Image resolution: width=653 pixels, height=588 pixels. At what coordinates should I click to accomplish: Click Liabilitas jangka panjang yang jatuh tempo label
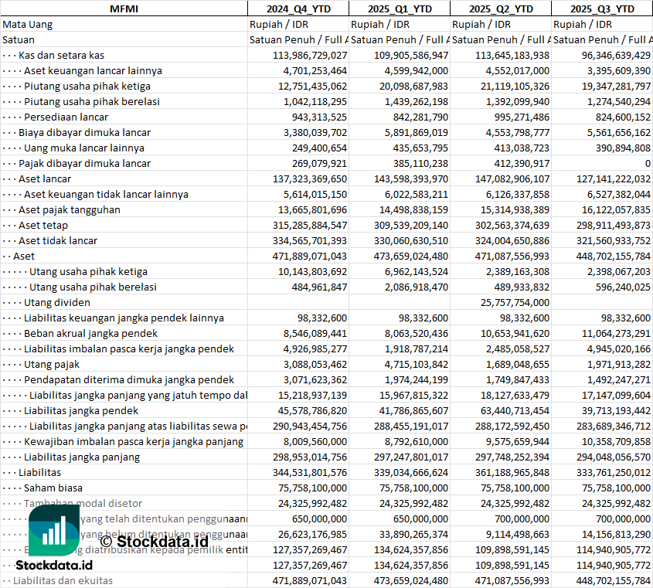[138, 395]
